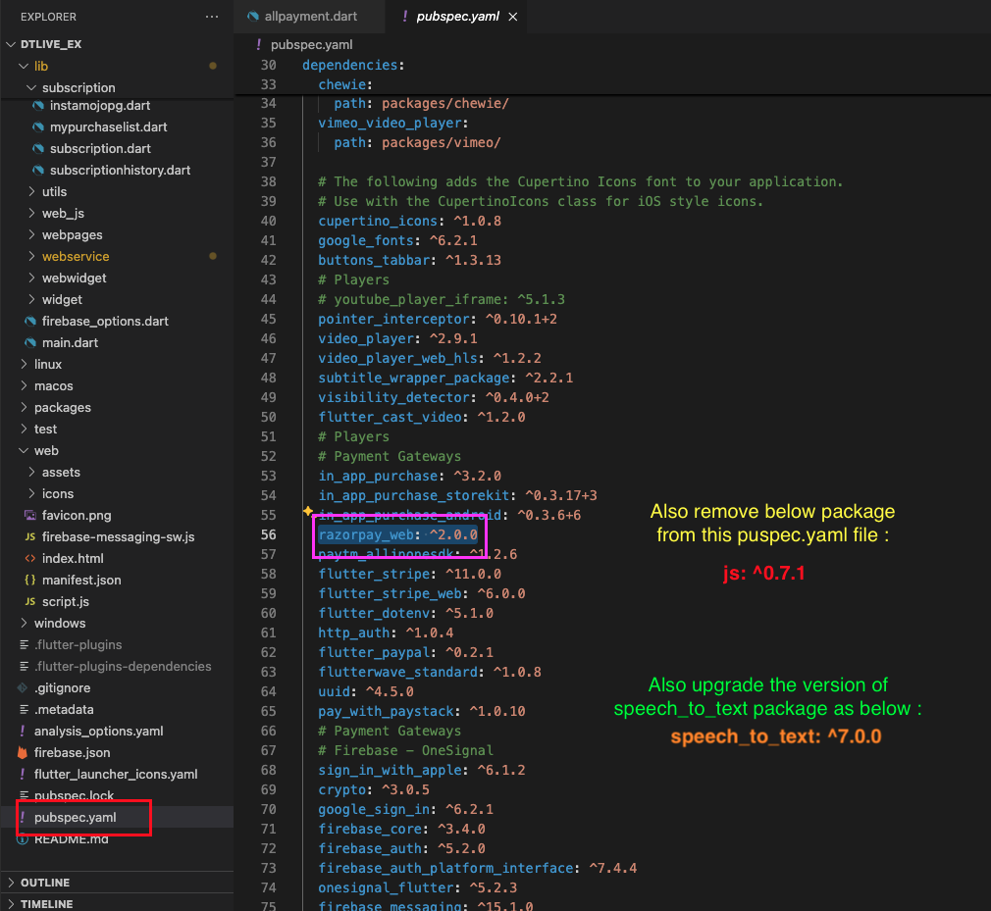Collapse the lib folder

(24, 66)
